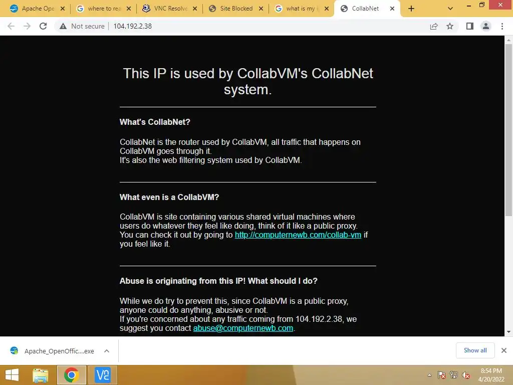Click Show all downloads button

click(475, 350)
